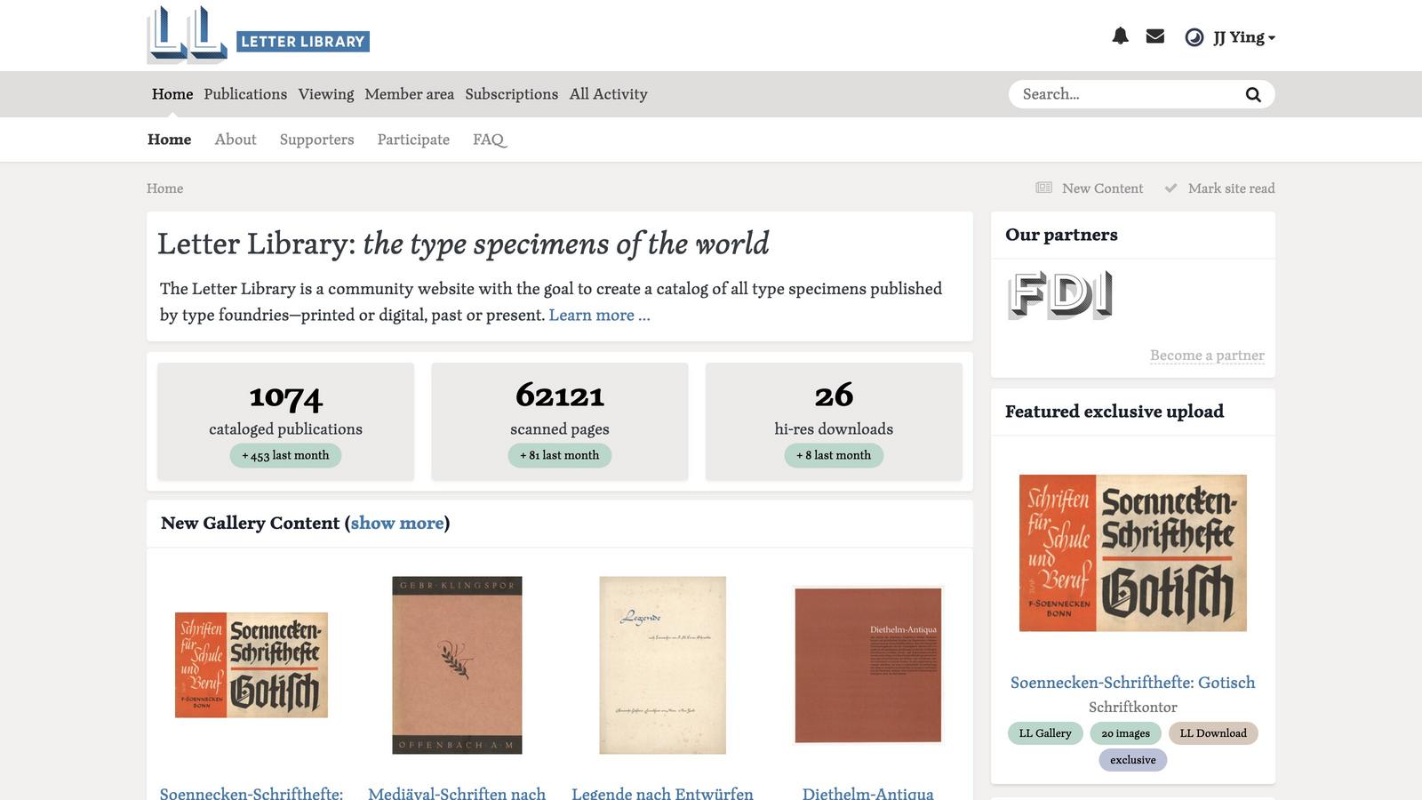The image size is (1422, 800).
Task: Switch to the Participate sub-tab
Action: pos(413,140)
